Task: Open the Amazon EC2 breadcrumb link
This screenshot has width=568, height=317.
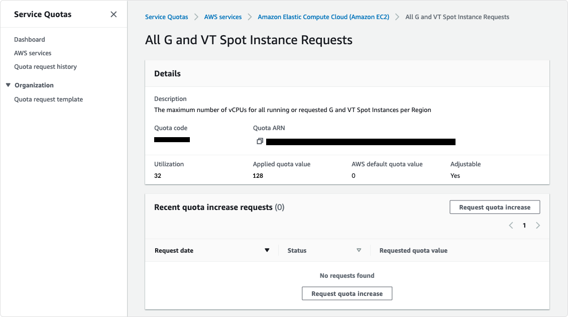Action: point(323,17)
